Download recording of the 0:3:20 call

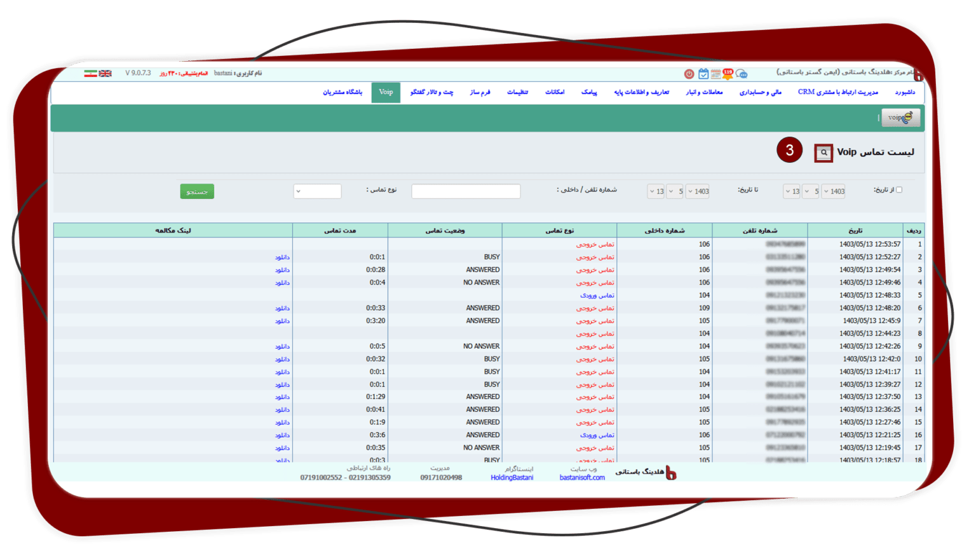282,321
